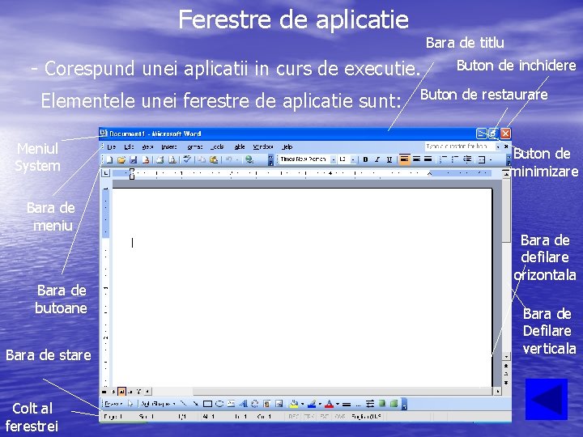
Task: Open Fill Color dropdown arrow
Action: 302,404
